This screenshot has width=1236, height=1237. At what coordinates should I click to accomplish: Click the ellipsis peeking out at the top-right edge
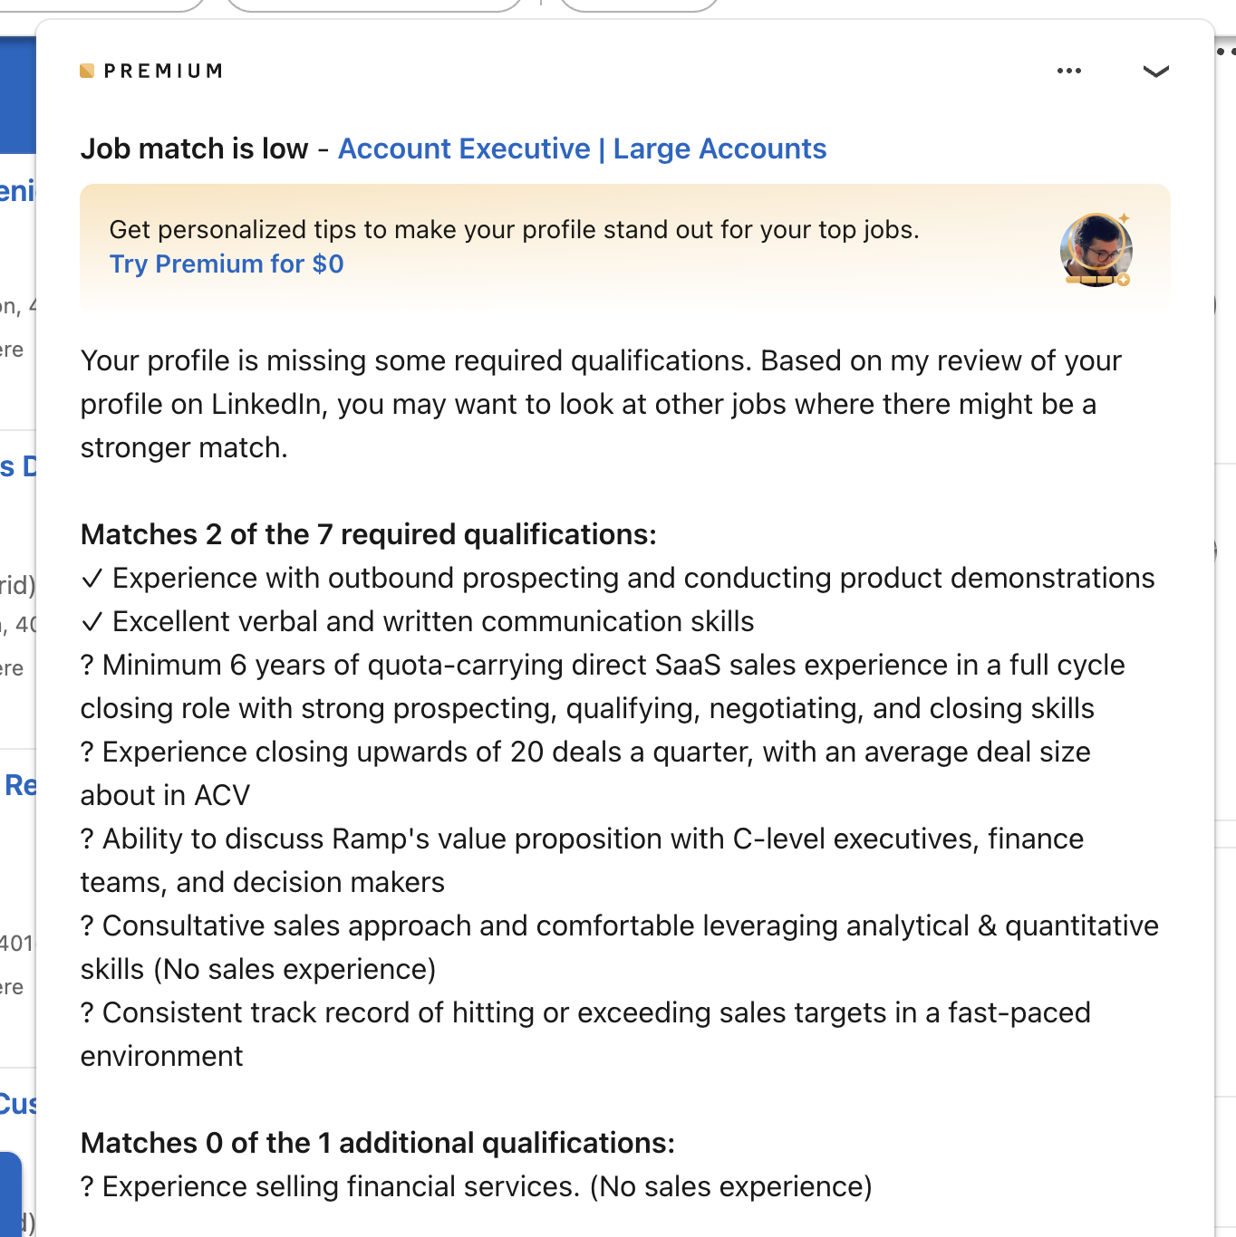click(1226, 52)
